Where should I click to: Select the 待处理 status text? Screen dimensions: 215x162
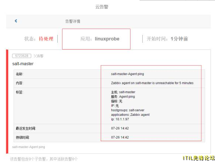point(46,39)
